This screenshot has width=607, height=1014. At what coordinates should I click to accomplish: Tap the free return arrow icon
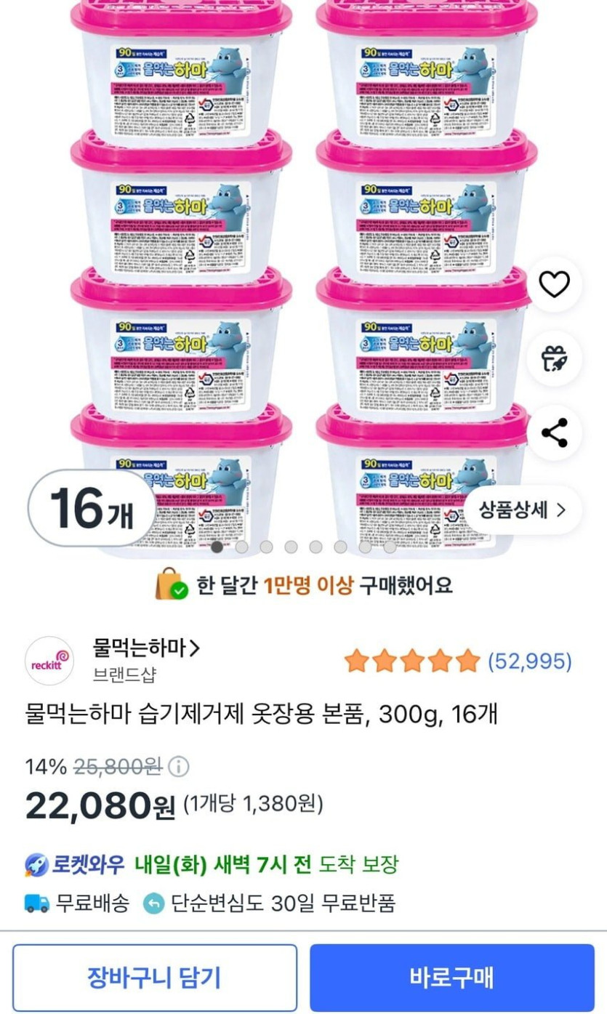point(154,904)
